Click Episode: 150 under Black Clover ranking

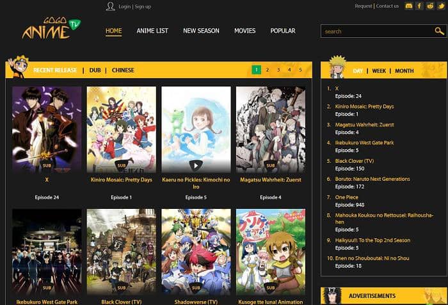349,169
